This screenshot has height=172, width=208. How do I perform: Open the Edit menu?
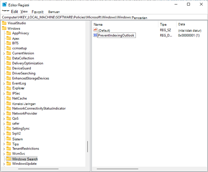point(14,12)
